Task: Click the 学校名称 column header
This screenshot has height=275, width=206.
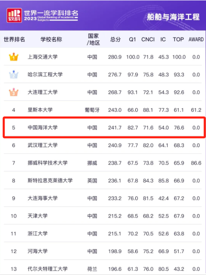Action: (51, 40)
